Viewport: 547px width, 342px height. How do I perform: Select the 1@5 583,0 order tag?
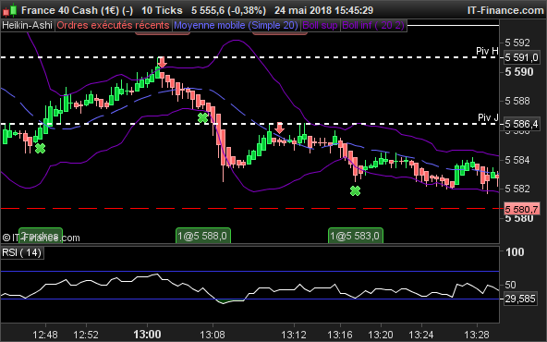click(356, 236)
